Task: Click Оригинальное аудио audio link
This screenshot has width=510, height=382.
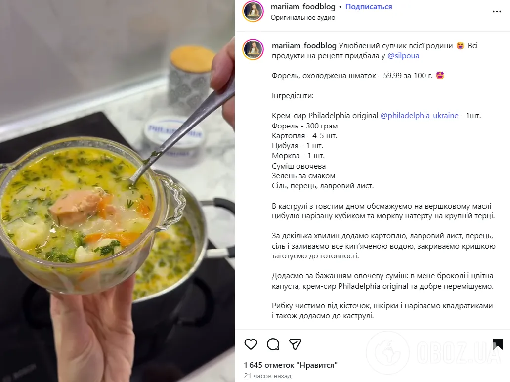Action: 303,18
